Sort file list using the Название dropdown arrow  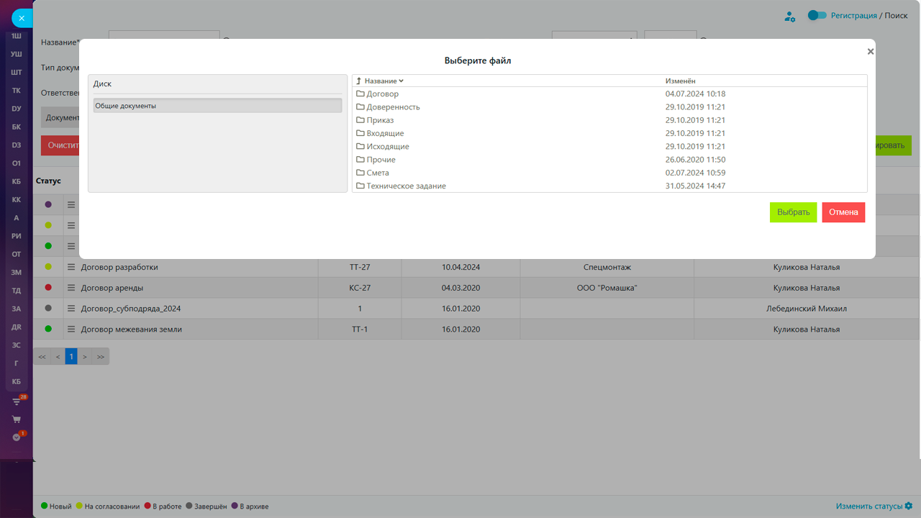coord(401,81)
